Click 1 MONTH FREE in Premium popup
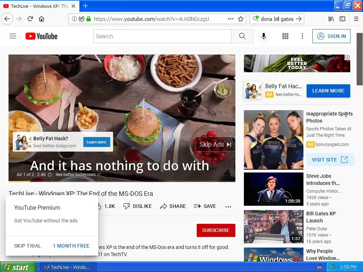This screenshot has height=272, width=363. point(71,246)
